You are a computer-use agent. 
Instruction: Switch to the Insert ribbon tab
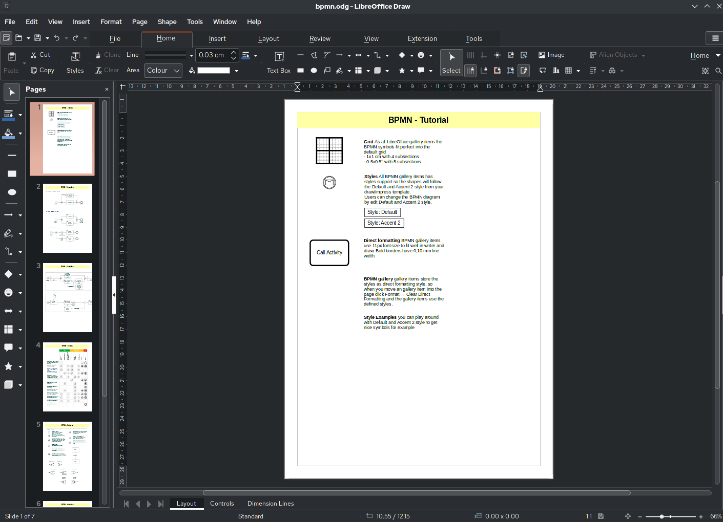tap(217, 38)
